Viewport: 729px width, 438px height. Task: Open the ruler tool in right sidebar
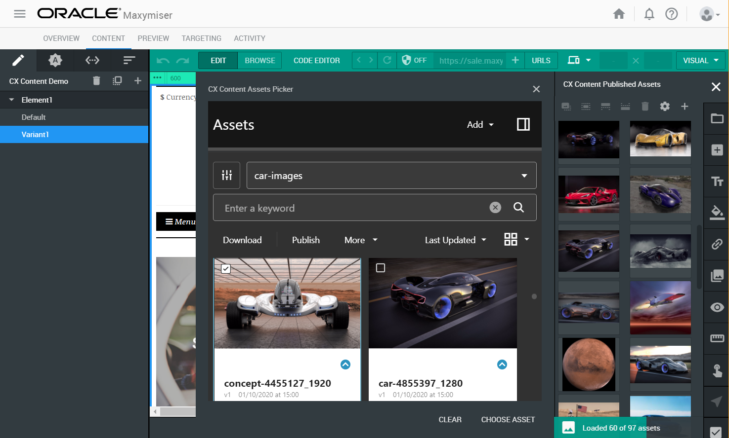(x=717, y=338)
